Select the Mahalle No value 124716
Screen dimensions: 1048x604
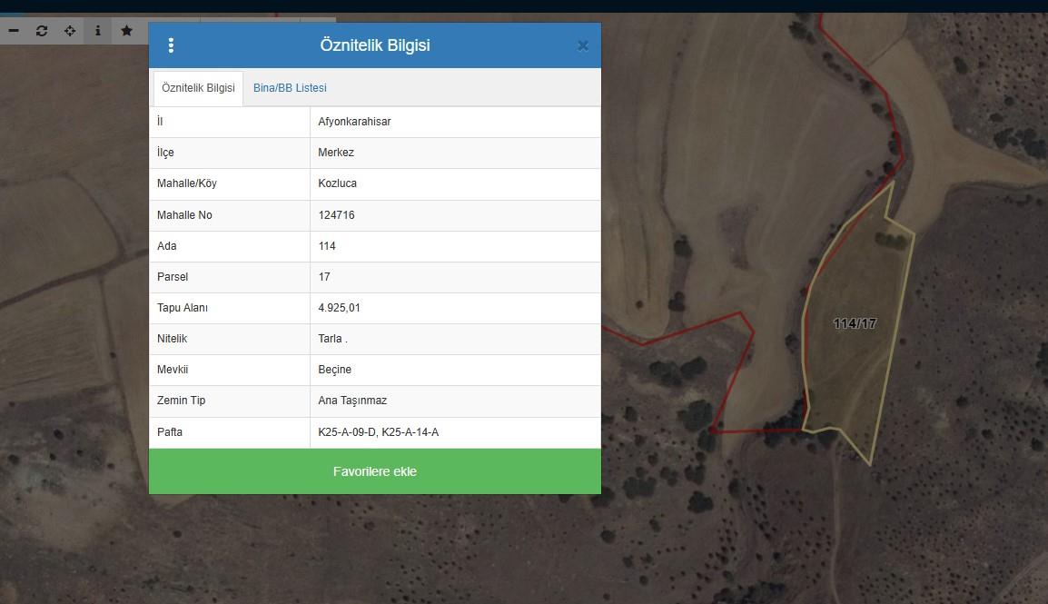click(336, 215)
